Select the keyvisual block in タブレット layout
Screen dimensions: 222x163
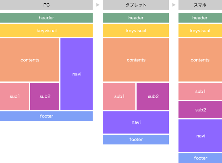pos(136,31)
